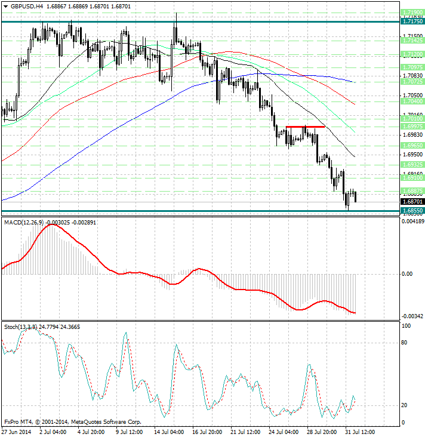Click the Stochastic 80 level label
Screen dimensions: 425x437
[x=404, y=343]
